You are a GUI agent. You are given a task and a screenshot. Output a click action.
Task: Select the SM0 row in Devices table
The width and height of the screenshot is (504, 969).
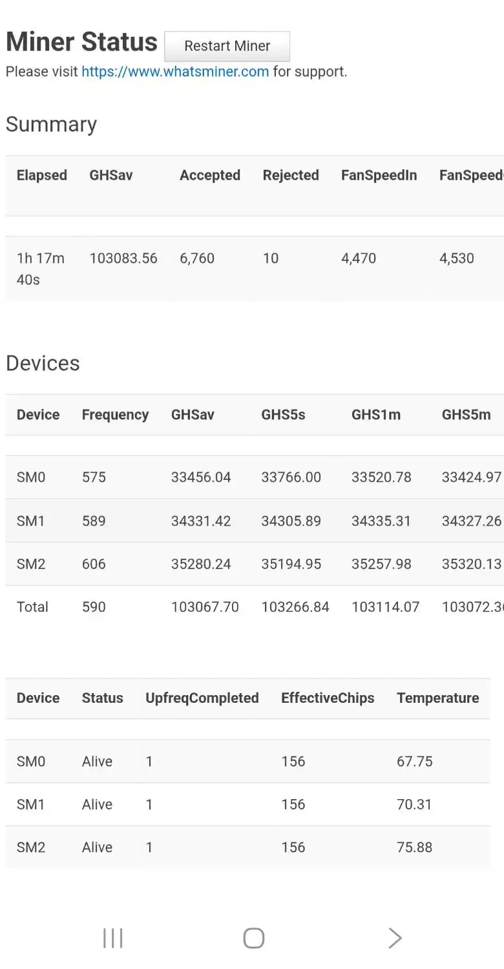point(31,477)
